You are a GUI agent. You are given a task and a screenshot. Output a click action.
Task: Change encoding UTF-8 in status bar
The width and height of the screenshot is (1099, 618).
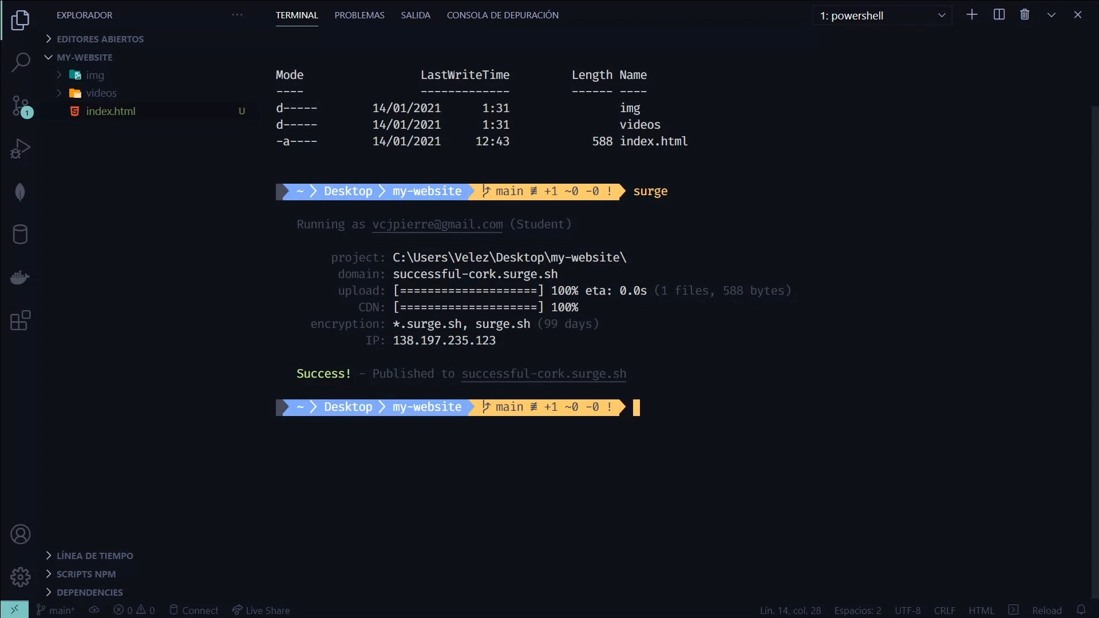pyautogui.click(x=907, y=610)
